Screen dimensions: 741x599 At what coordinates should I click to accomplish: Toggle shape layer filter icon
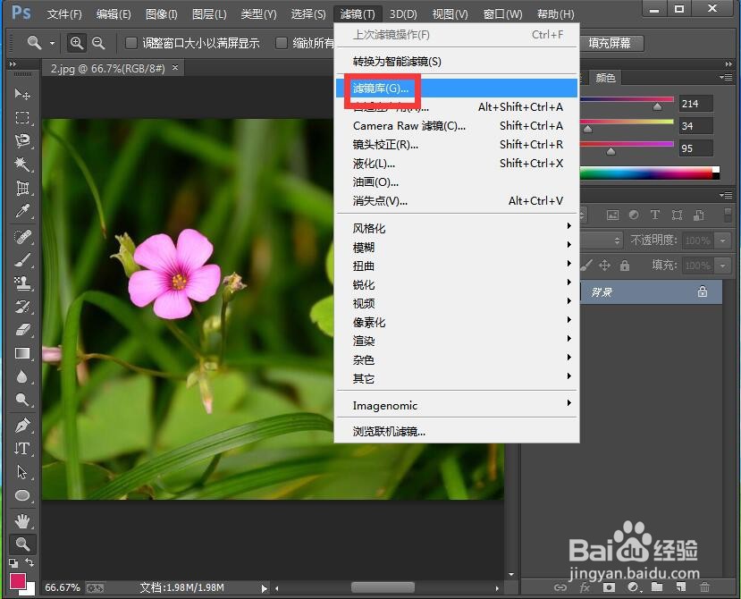[x=677, y=215]
